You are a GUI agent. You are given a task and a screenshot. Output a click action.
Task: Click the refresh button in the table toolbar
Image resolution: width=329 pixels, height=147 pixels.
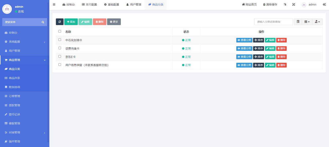click(x=60, y=22)
